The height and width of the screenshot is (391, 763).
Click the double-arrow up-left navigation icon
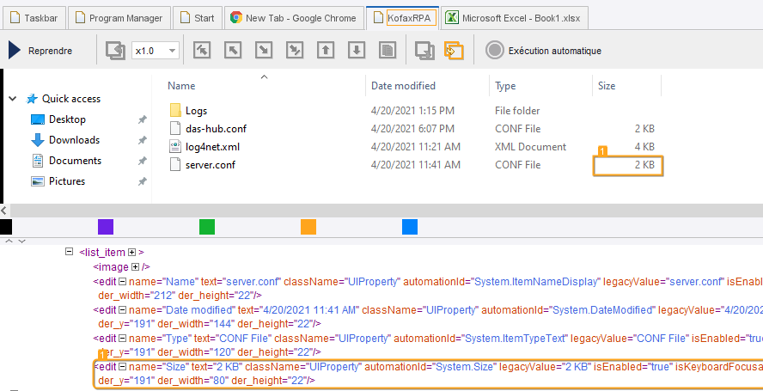click(x=202, y=51)
